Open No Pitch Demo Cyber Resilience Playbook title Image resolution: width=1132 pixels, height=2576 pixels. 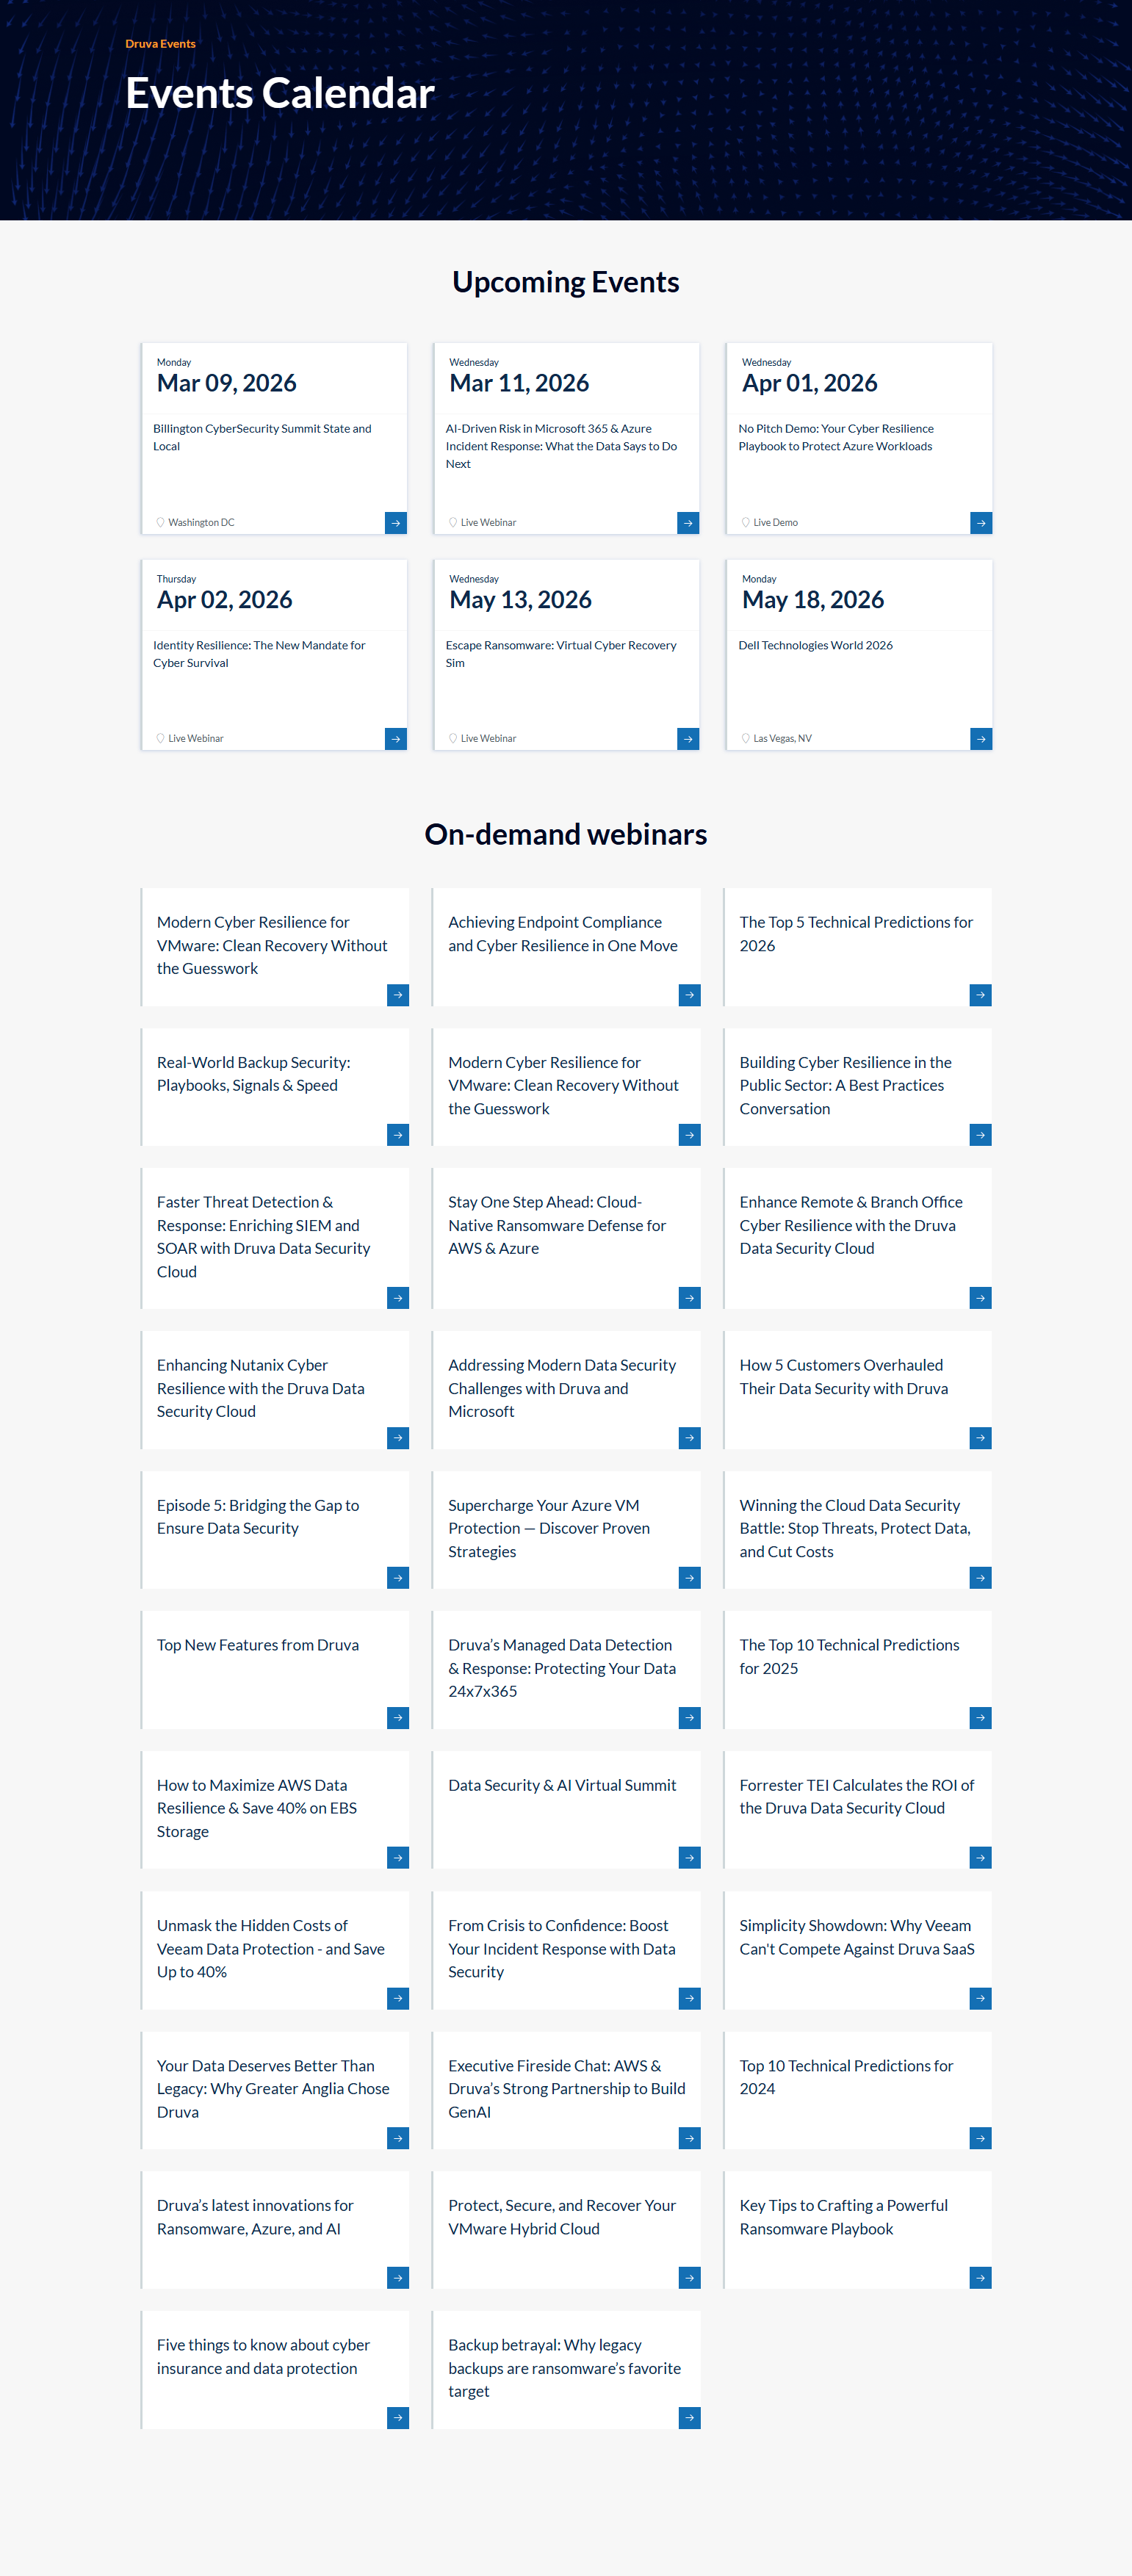click(836, 437)
